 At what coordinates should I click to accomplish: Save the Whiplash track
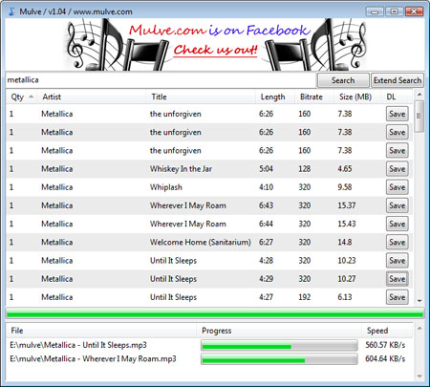pos(397,187)
